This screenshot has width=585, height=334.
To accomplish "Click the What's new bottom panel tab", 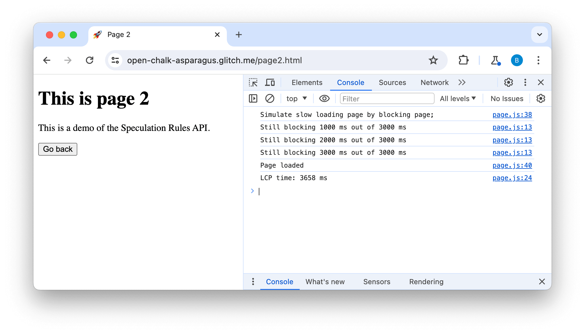I will tap(325, 282).
